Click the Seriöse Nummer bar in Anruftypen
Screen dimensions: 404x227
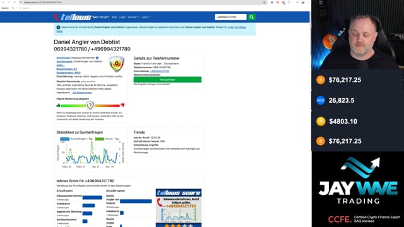pos(85,221)
